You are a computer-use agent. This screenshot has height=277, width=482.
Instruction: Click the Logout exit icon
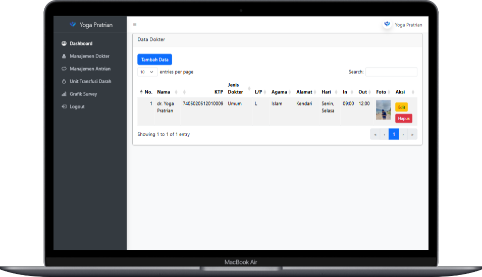pos(64,106)
